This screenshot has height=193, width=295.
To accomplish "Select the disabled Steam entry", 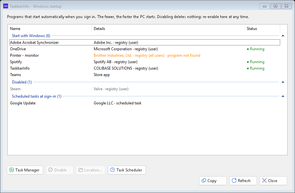I will (145, 89).
